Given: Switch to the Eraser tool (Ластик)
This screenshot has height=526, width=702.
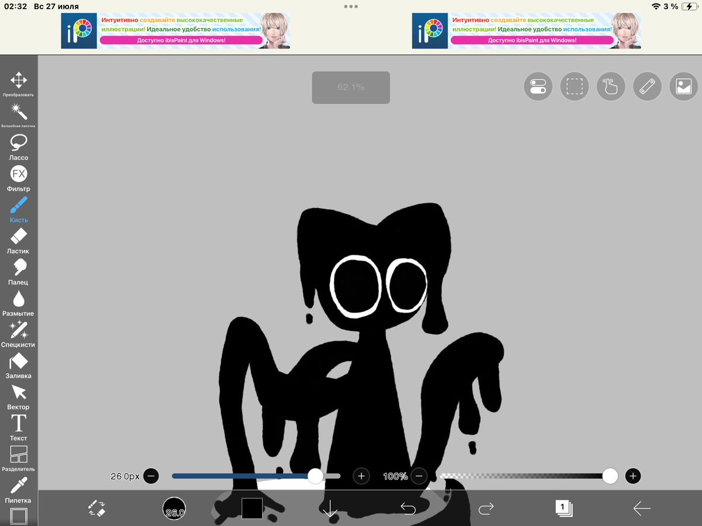Looking at the screenshot, I should tap(19, 241).
